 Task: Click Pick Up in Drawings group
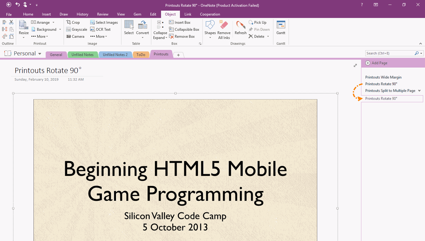[x=257, y=23]
